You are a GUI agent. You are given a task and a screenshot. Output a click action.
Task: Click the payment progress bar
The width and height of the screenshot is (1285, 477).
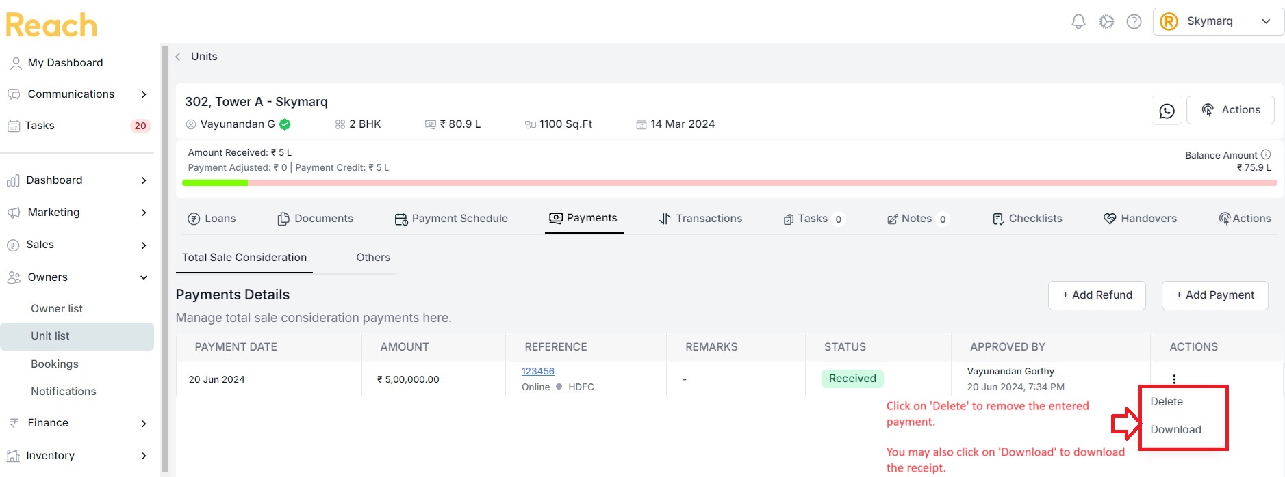tap(730, 183)
